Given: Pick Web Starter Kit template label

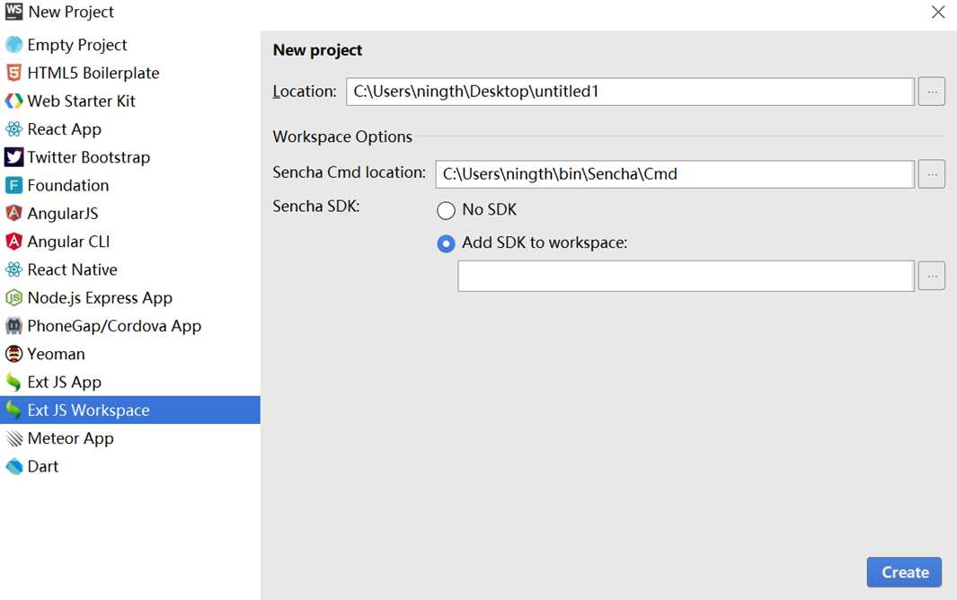Looking at the screenshot, I should pyautogui.click(x=81, y=101).
